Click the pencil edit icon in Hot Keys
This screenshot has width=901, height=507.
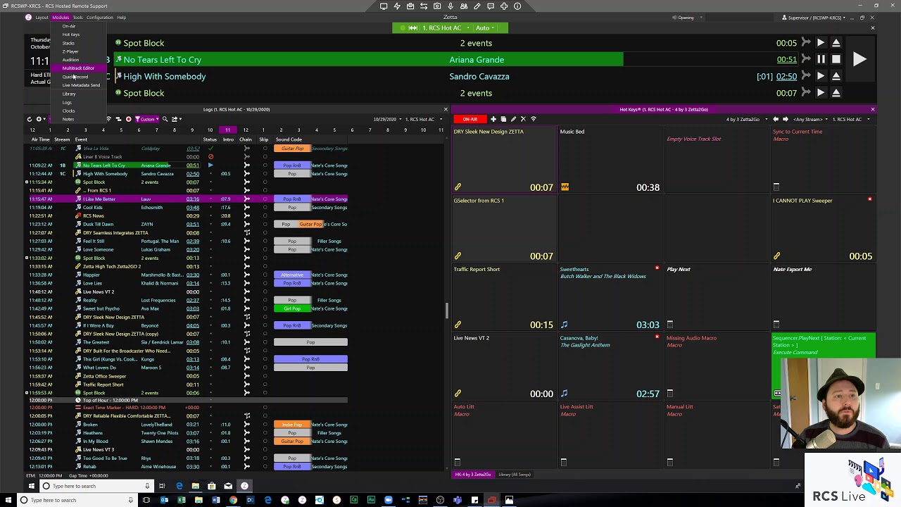point(513,119)
